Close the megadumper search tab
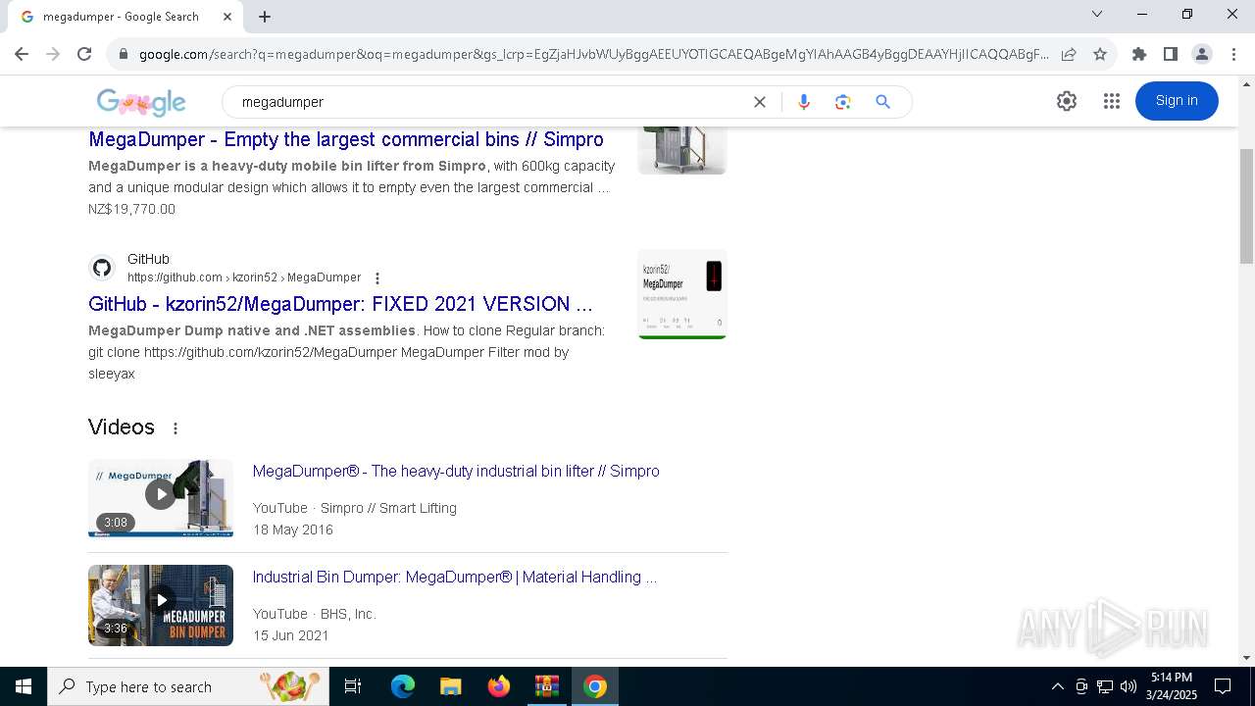 (x=227, y=17)
